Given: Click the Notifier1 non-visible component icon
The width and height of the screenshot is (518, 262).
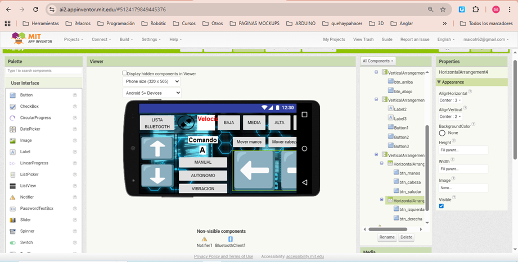Looking at the screenshot, I should click(204, 239).
